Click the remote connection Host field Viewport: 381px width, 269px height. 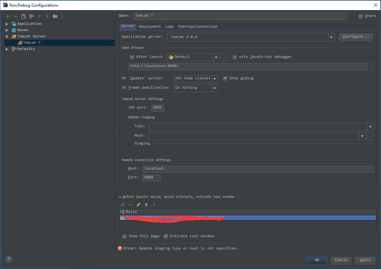click(x=258, y=169)
